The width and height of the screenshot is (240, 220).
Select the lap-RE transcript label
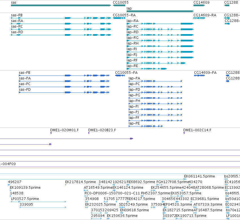pyautogui.click(x=132, y=66)
